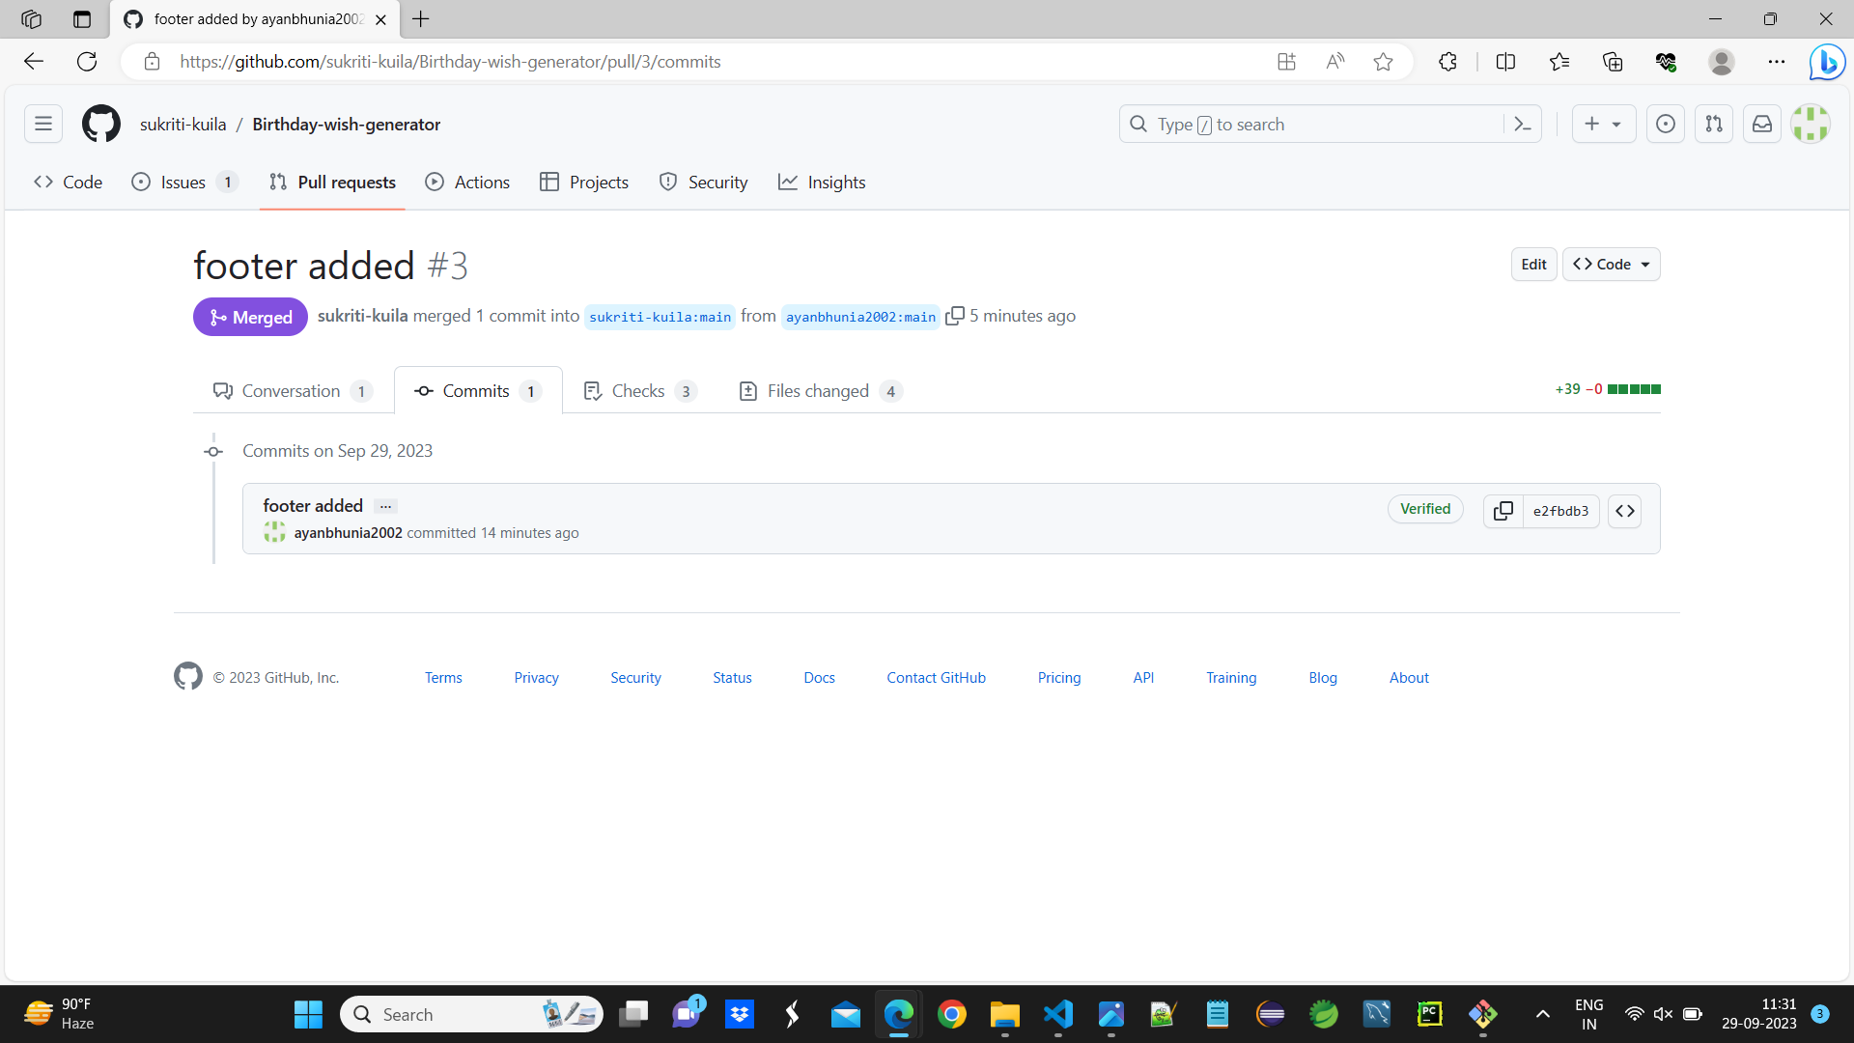Image resolution: width=1854 pixels, height=1043 pixels.
Task: View code at commit via brackets icon
Action: point(1625,511)
